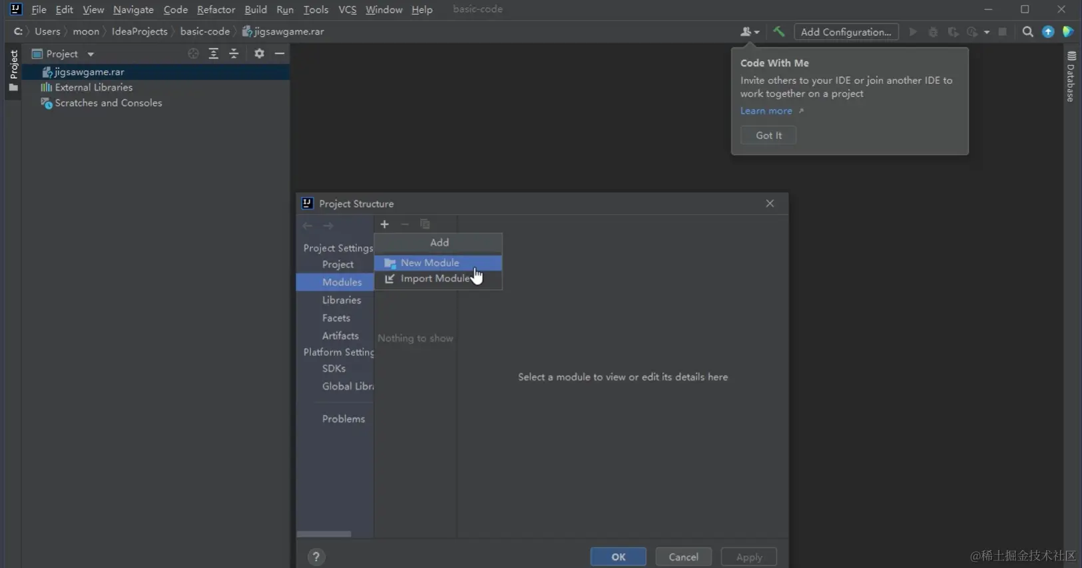This screenshot has width=1082, height=568.
Task: Click horizontal scrollbar in settings sidebar
Action: click(x=324, y=534)
